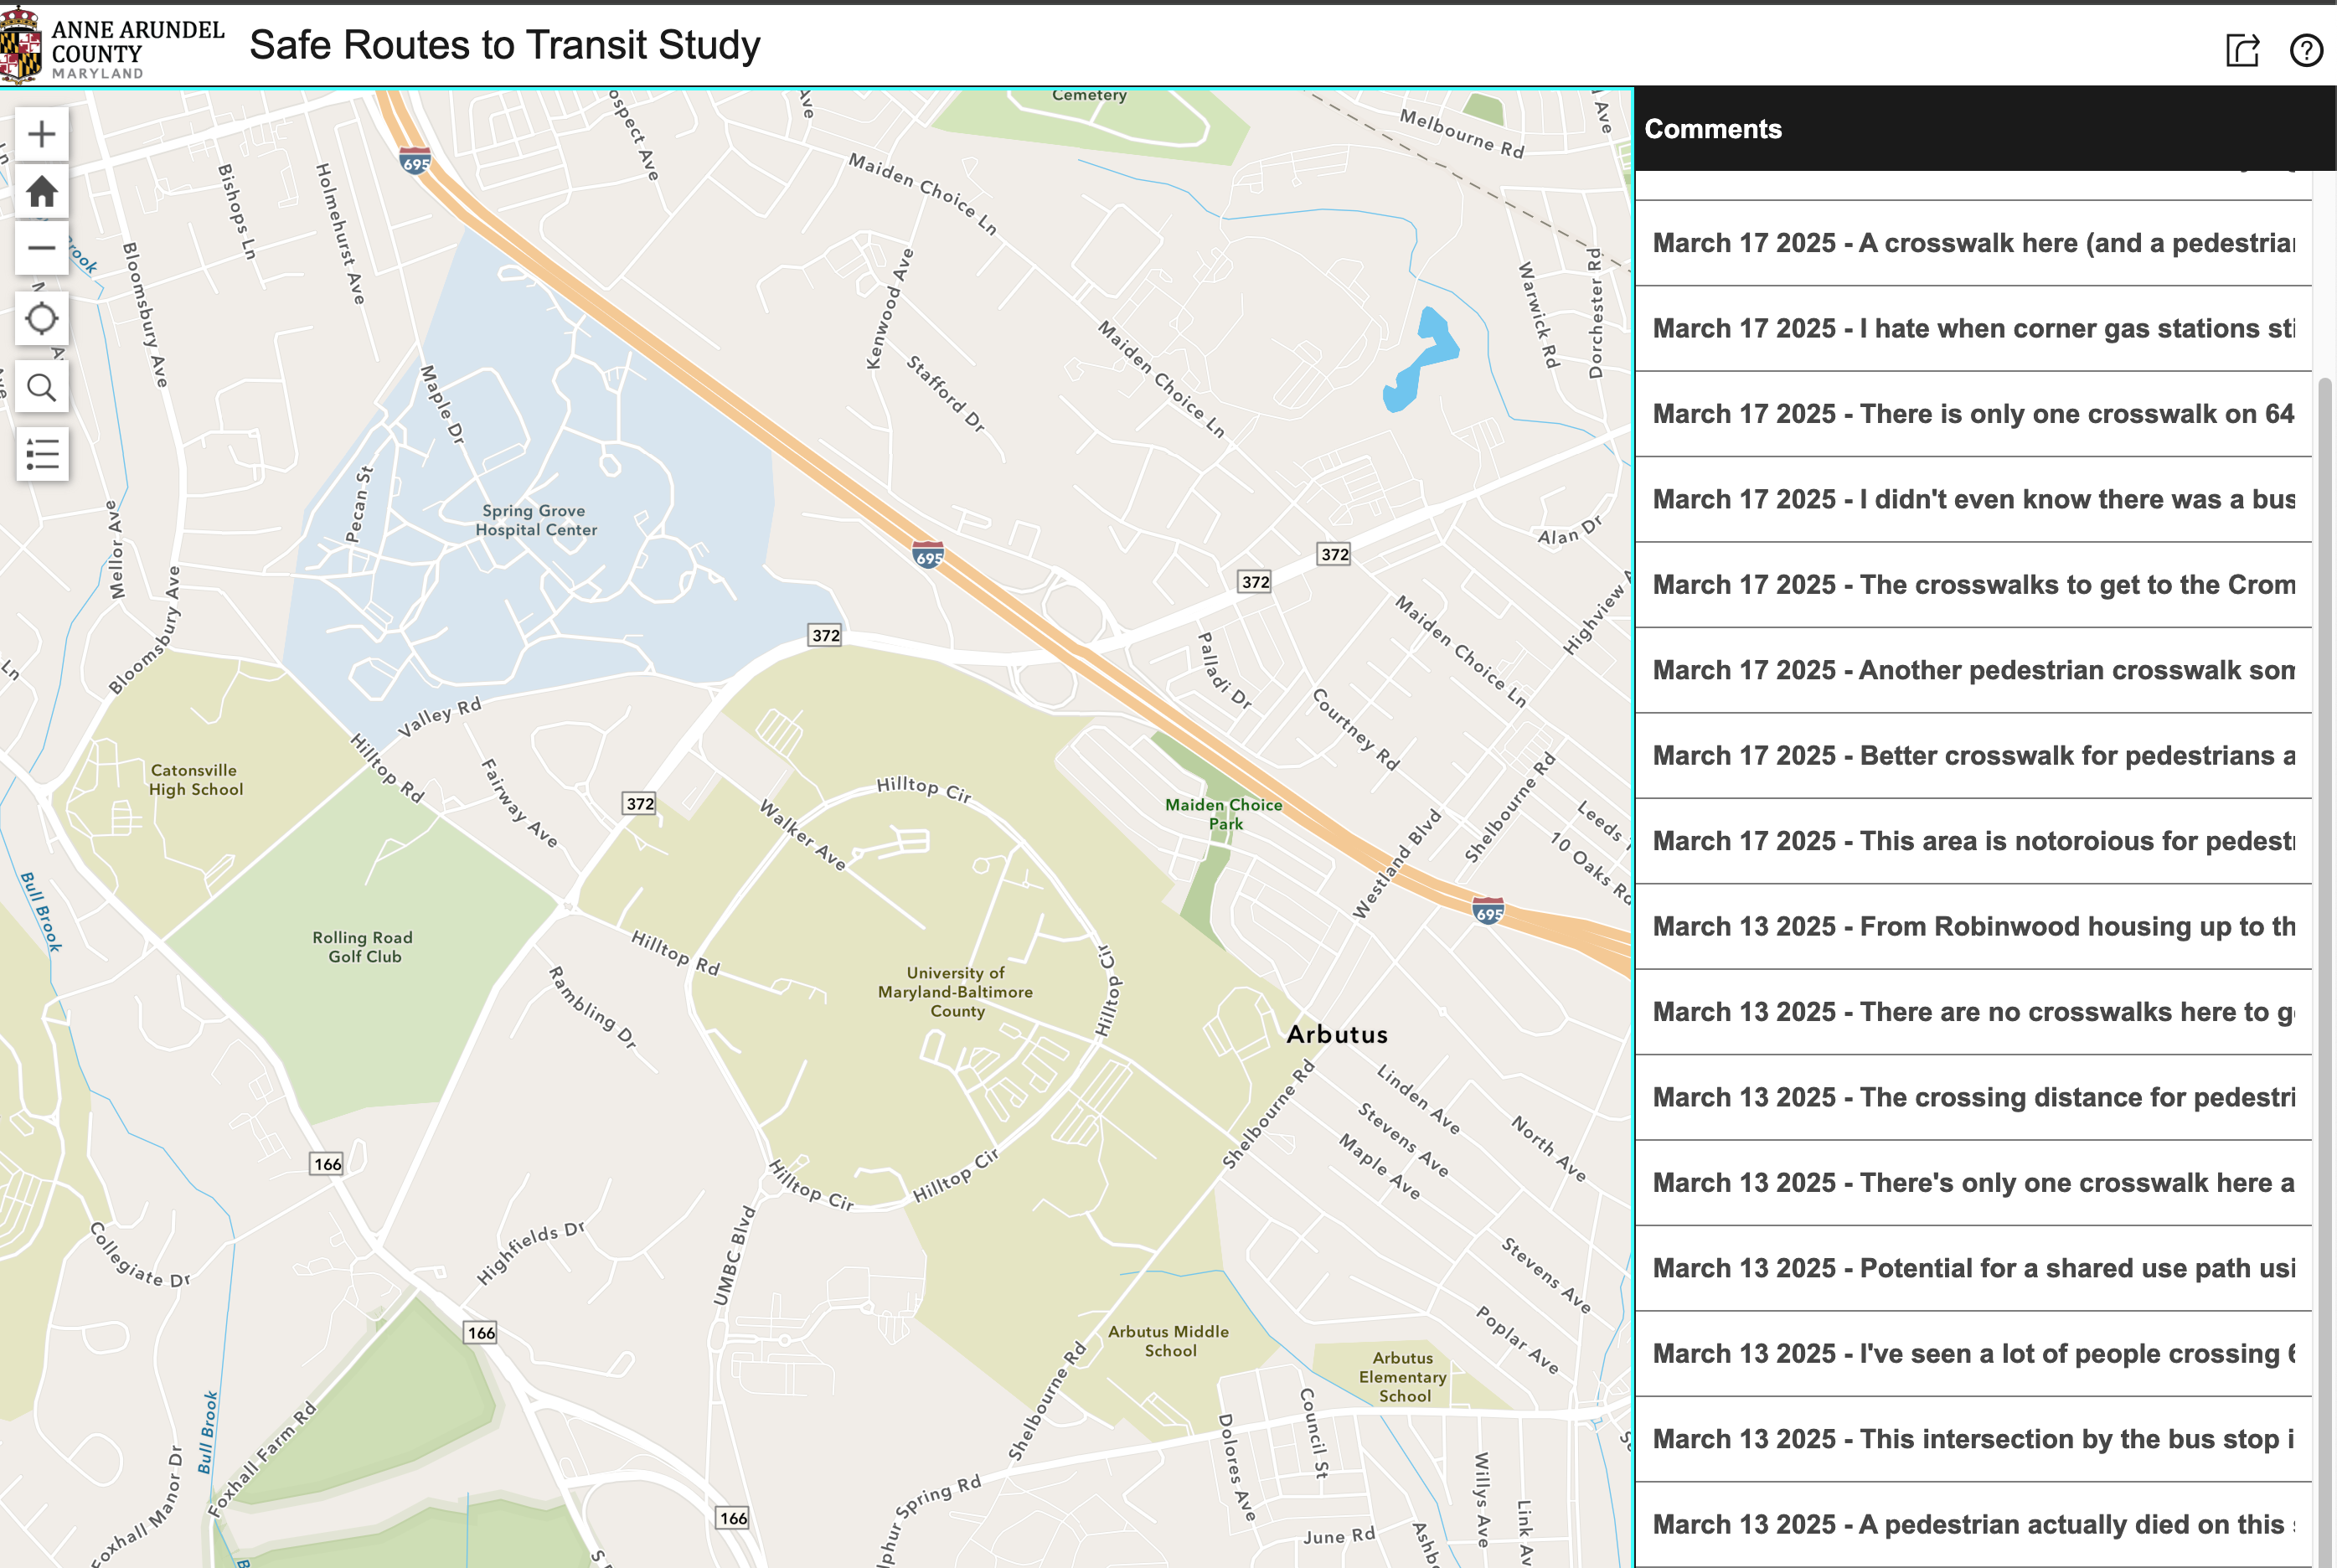Viewport: 2337px width, 1568px height.
Task: Select comment 'There is only one crosswalk on 64'
Action: 1972,414
